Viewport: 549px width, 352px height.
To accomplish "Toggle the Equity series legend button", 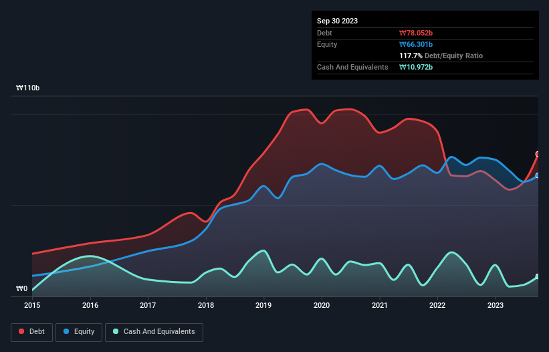I will tap(79, 332).
